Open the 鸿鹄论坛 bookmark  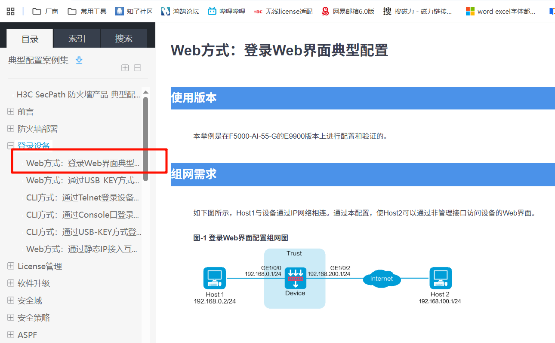[180, 11]
